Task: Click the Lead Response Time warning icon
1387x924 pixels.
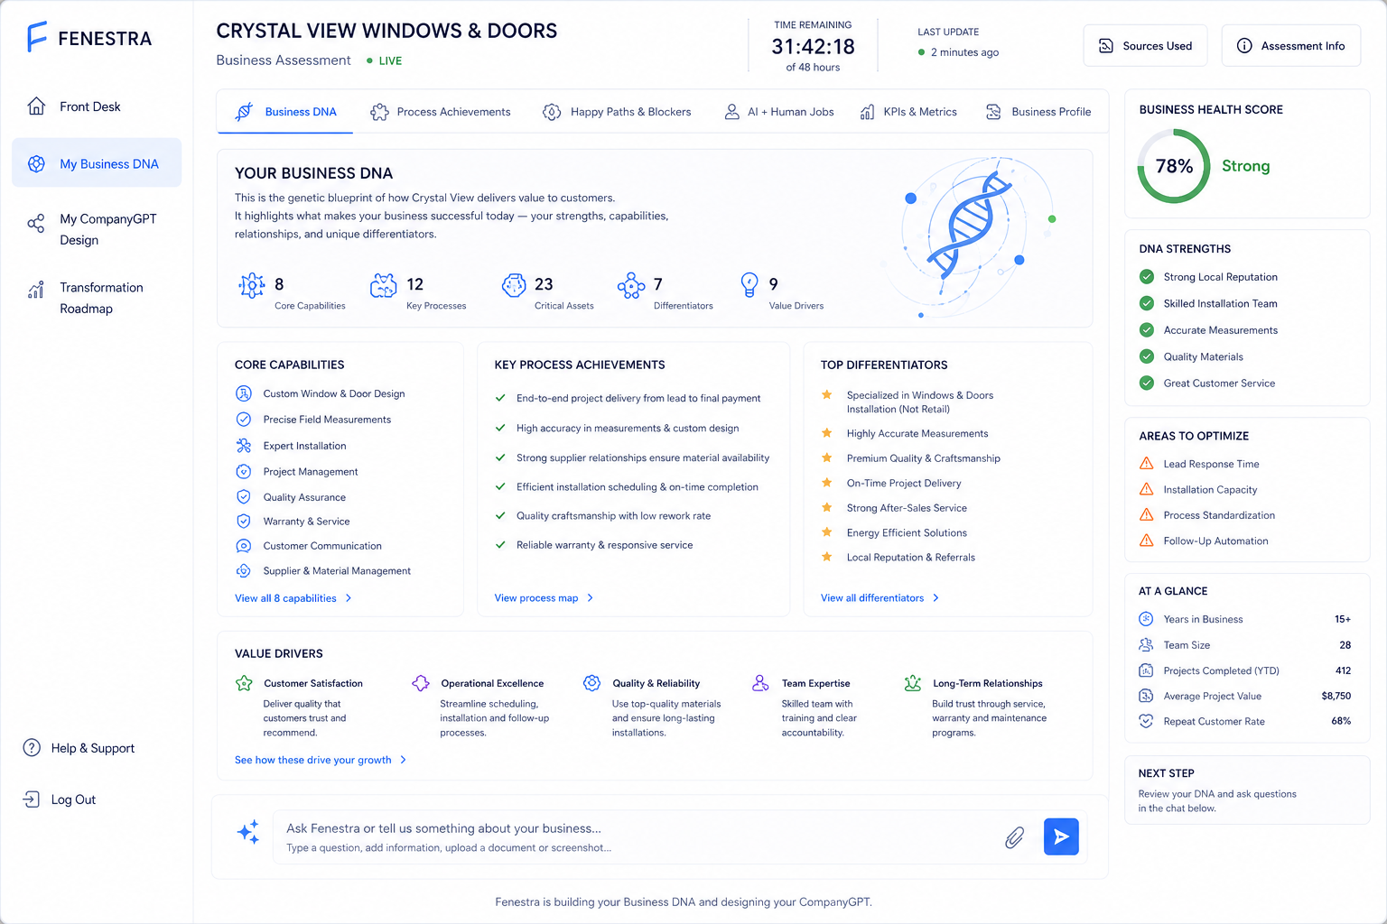Action: [1147, 464]
